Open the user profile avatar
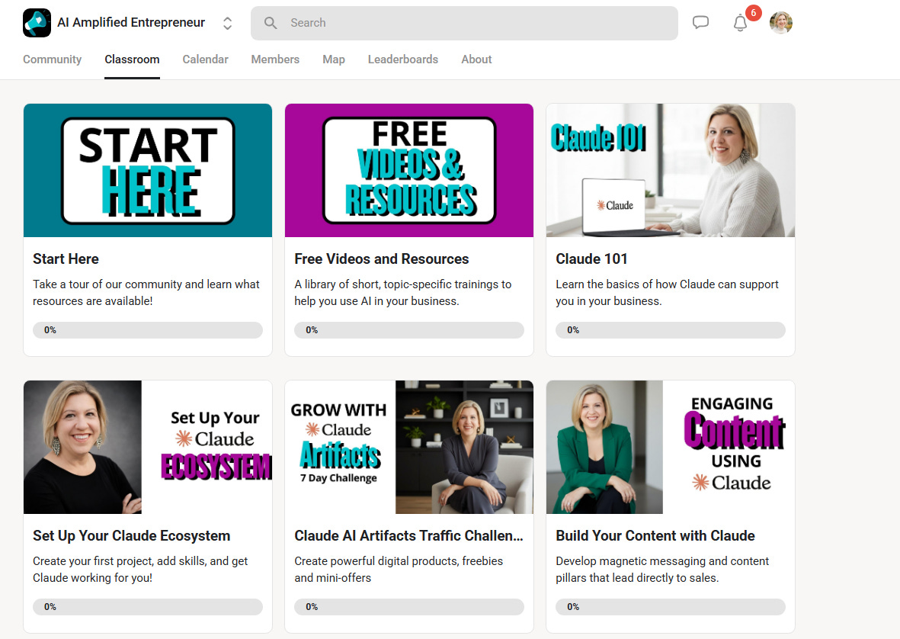Screen dimensions: 900x639 (x=780, y=23)
